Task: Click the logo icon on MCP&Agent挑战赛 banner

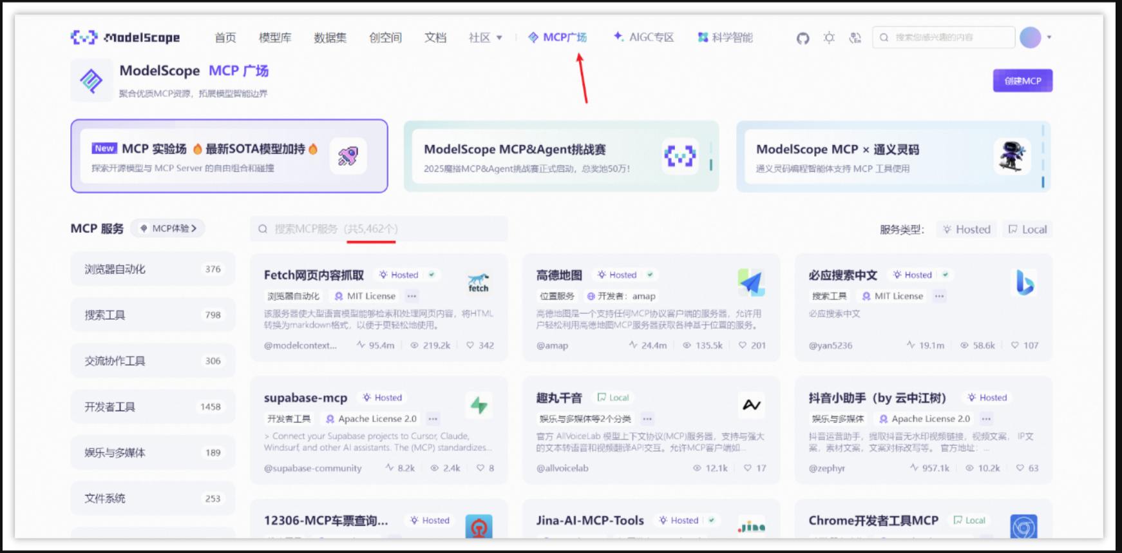Action: point(680,156)
